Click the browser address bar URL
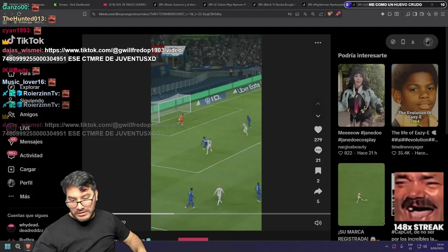 (160, 14)
